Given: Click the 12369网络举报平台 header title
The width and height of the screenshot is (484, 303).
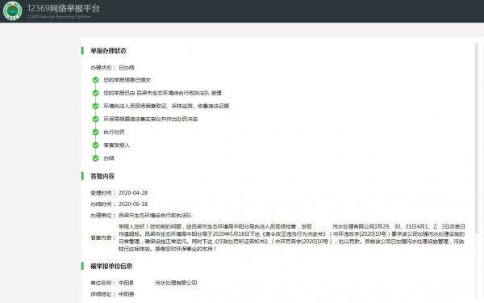Looking at the screenshot, I should click(63, 8).
